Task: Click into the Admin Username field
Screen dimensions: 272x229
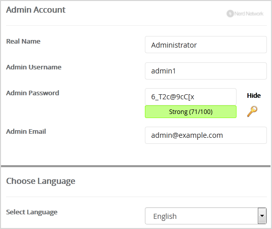Action: [x=206, y=71]
